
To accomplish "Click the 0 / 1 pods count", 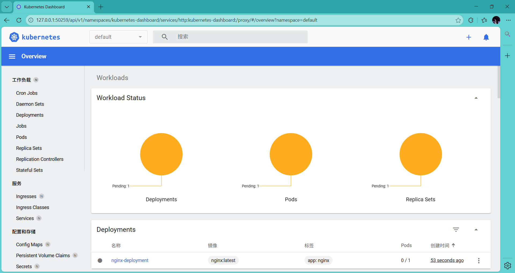I will click(406, 260).
